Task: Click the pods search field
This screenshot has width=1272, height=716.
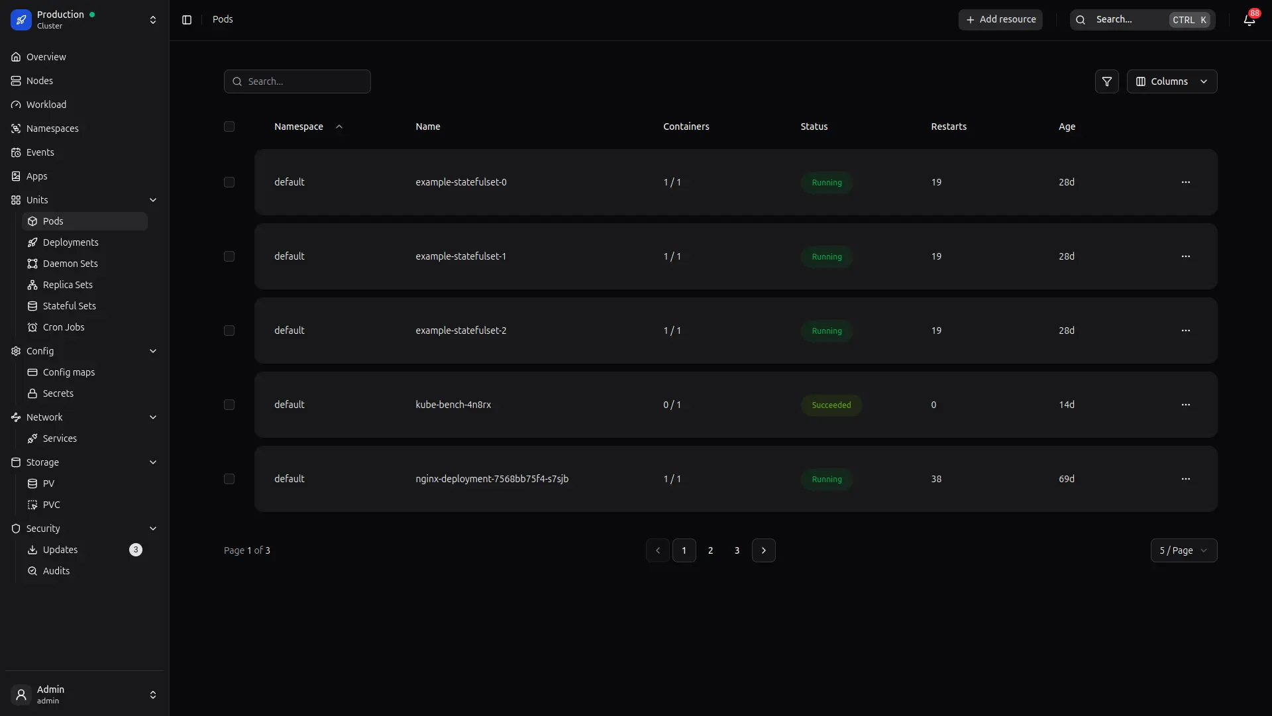Action: (x=297, y=81)
